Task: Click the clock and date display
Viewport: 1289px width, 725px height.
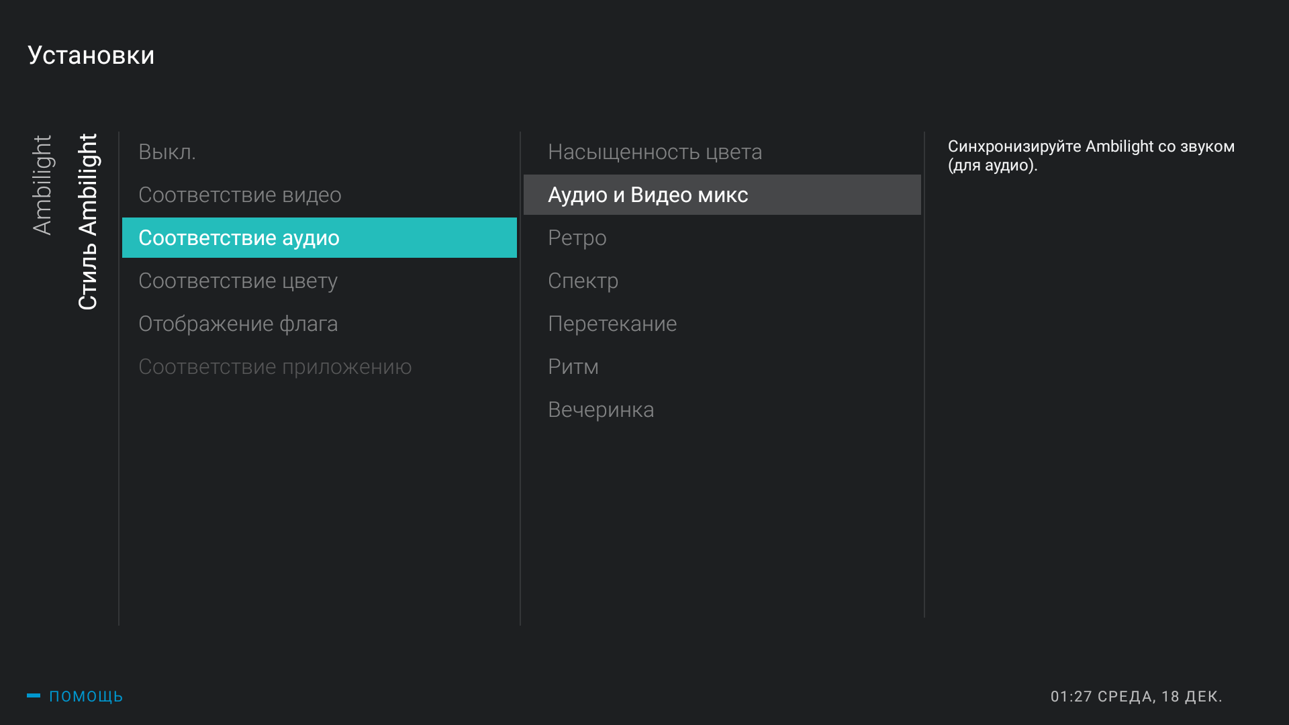Action: pos(1136,696)
